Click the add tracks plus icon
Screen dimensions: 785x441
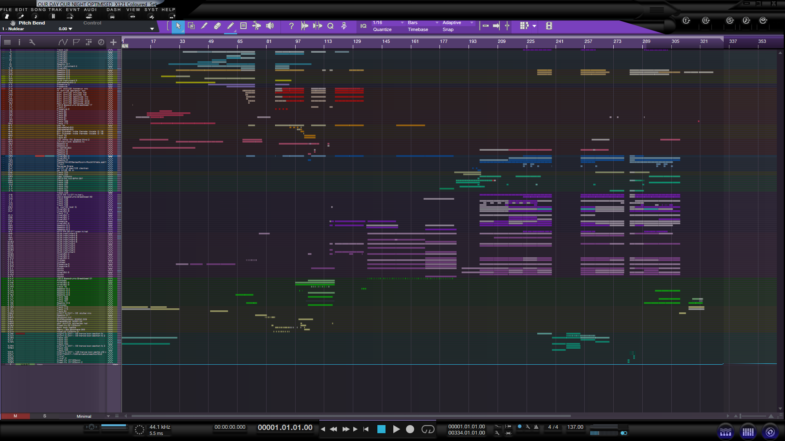(113, 42)
